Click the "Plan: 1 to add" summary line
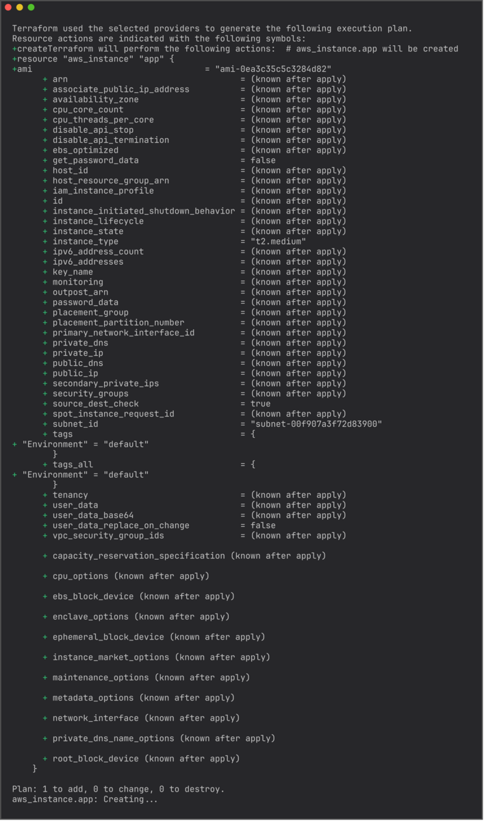 pos(118,789)
